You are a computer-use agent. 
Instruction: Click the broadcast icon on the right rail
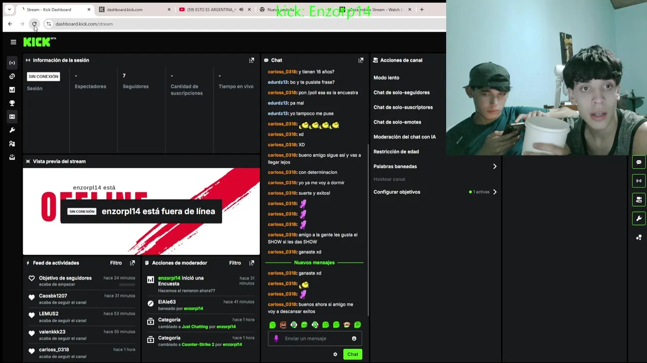(x=639, y=180)
